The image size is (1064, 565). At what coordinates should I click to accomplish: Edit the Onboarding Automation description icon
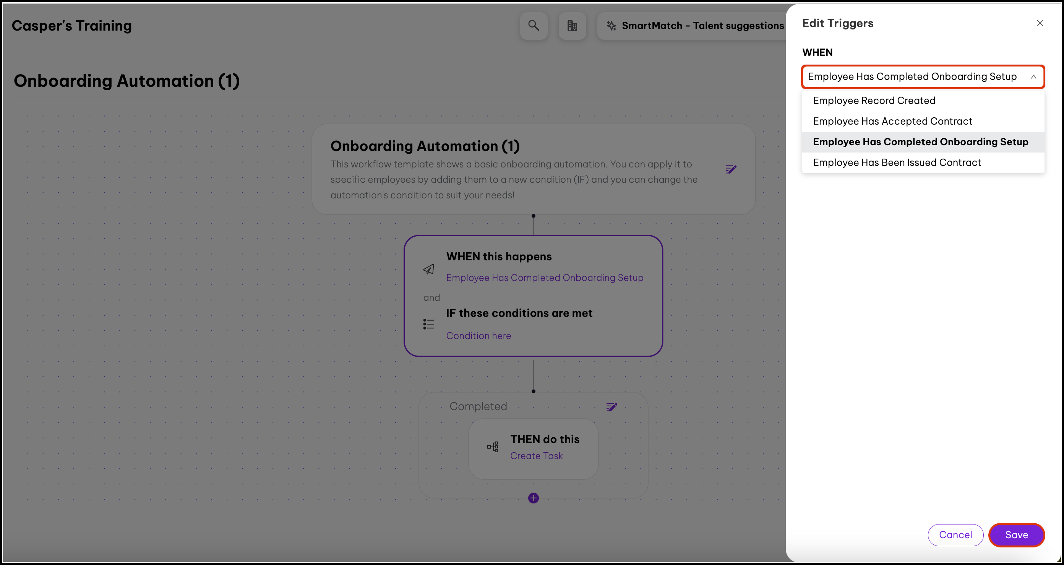point(730,169)
